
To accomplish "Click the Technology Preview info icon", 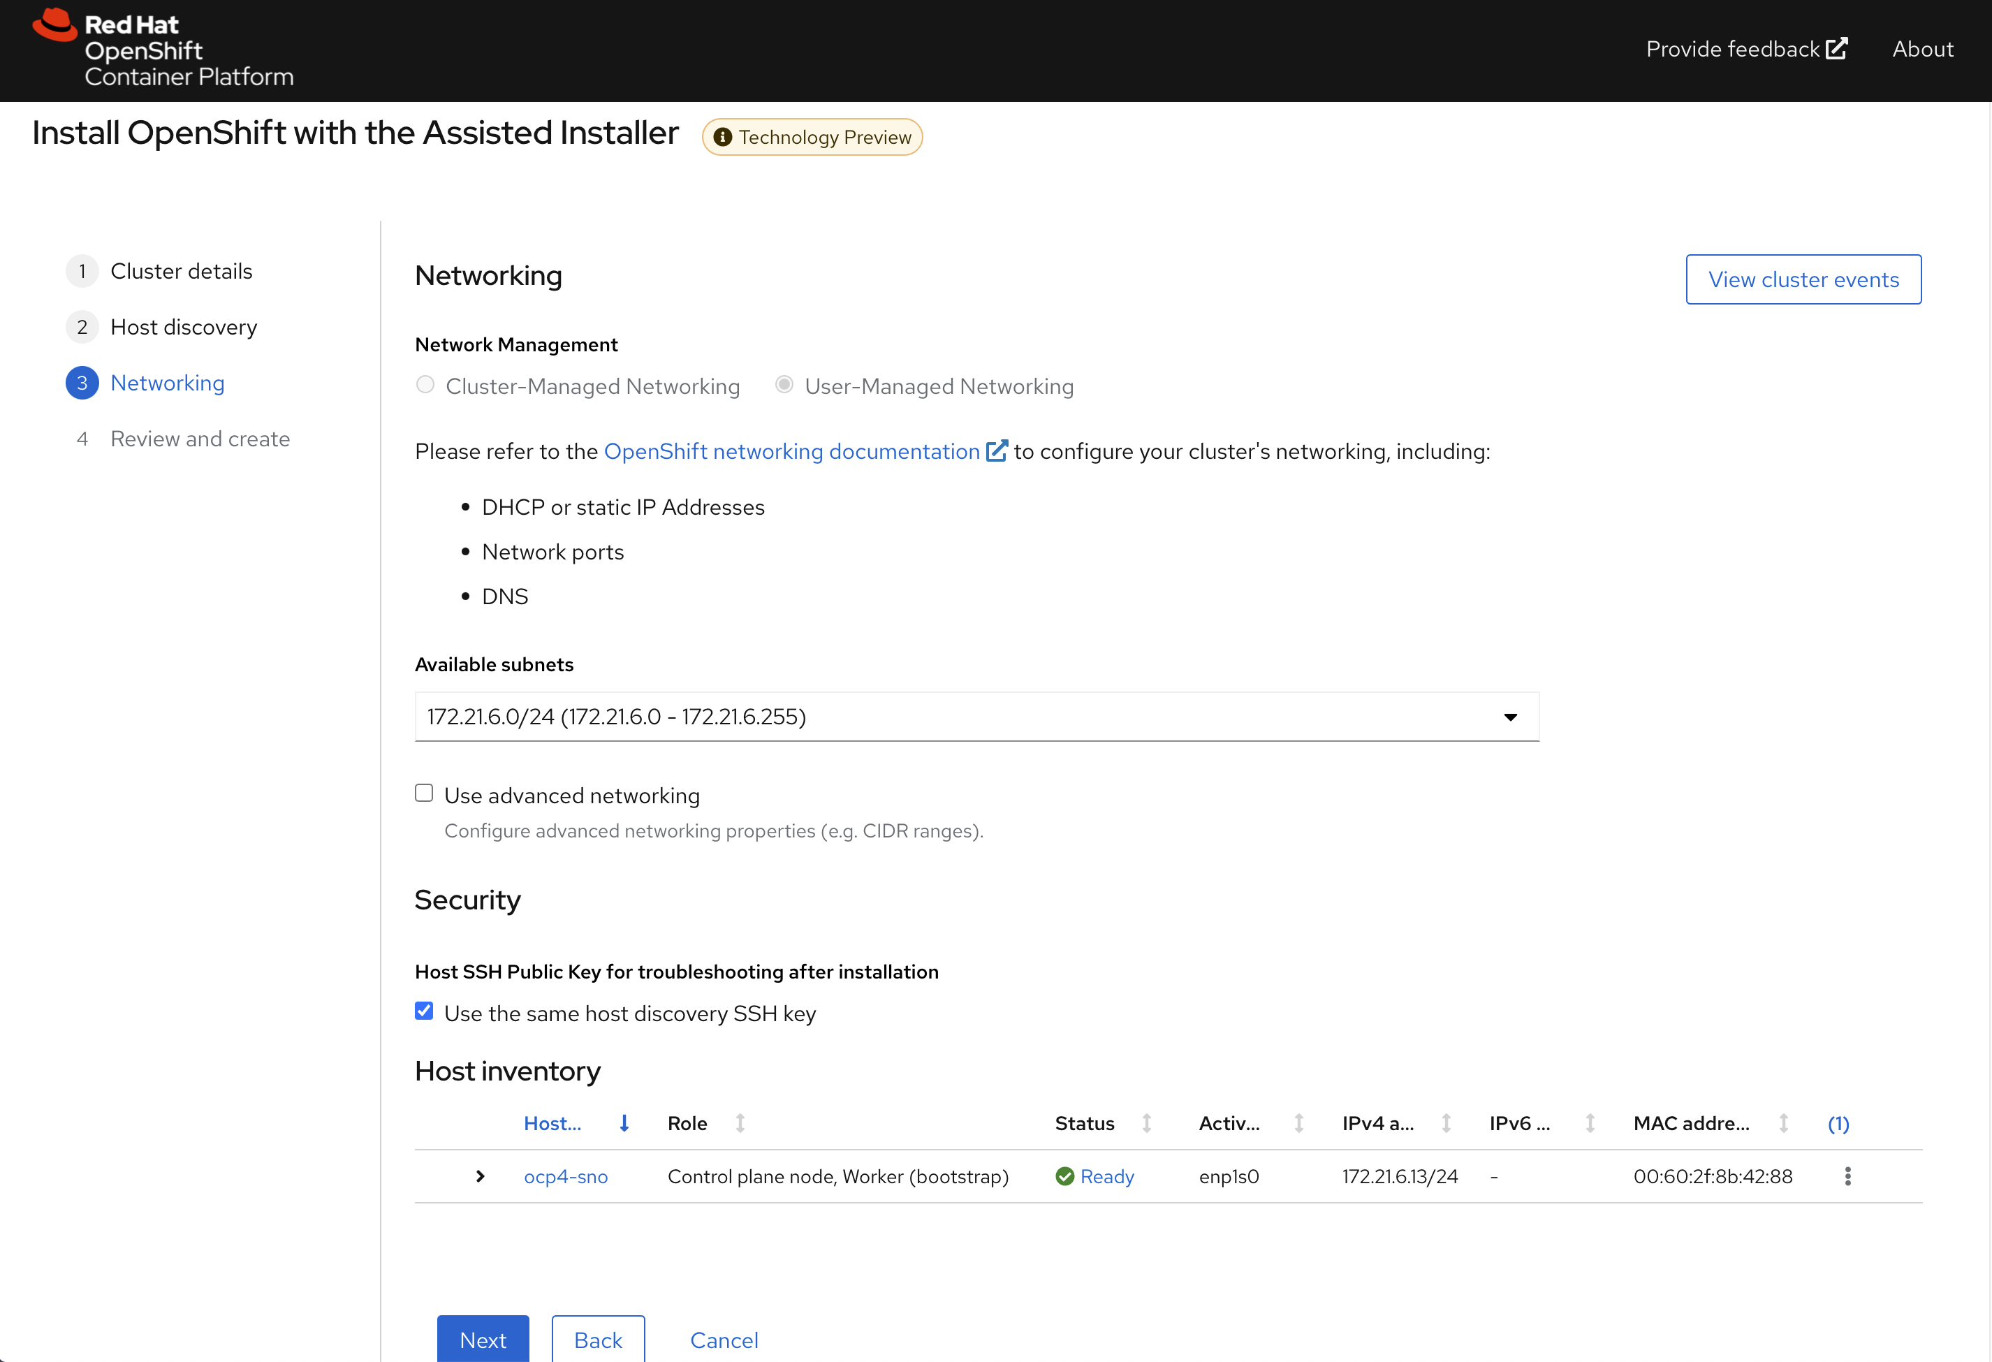I will point(723,137).
